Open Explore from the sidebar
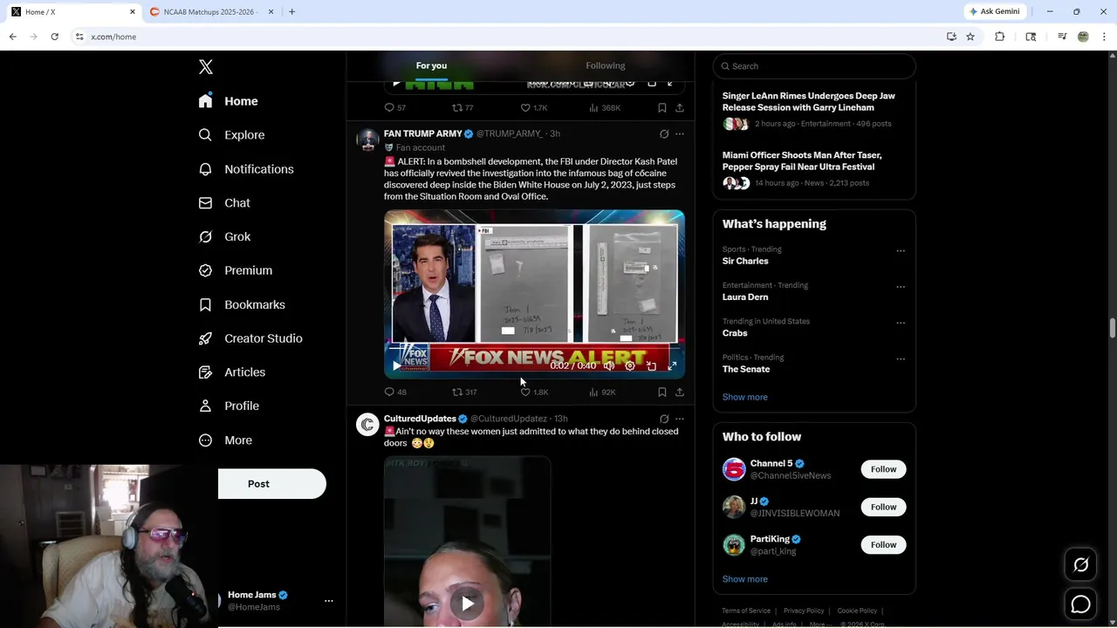Viewport: 1117px width, 628px height. pos(231,135)
